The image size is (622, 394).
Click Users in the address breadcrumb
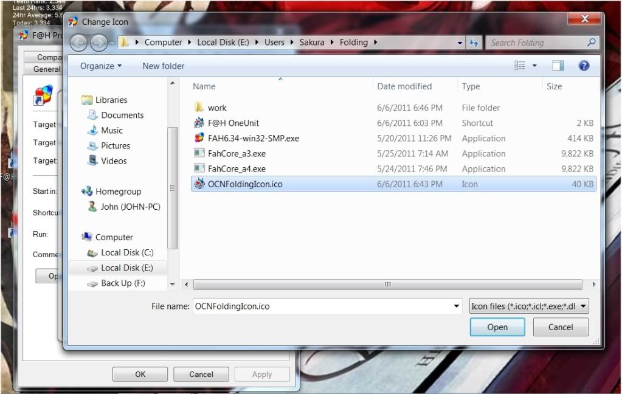274,42
